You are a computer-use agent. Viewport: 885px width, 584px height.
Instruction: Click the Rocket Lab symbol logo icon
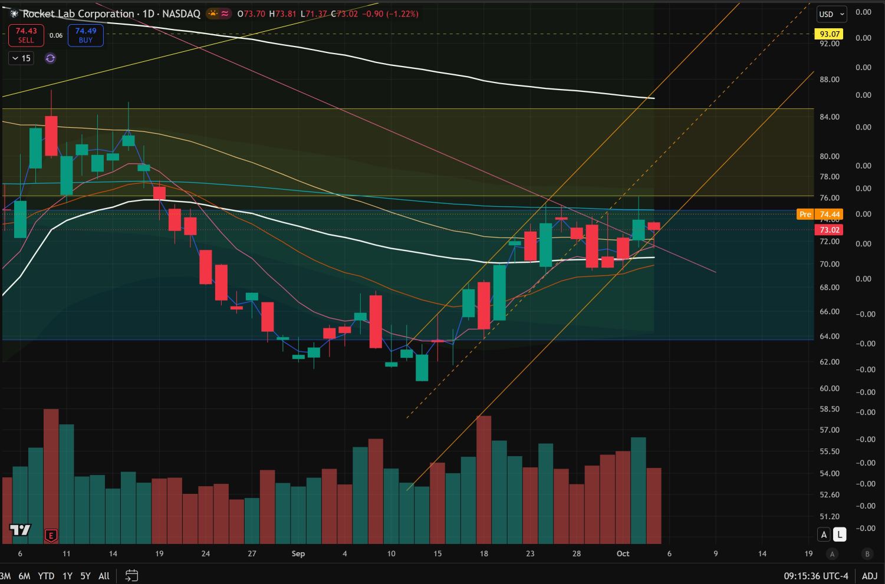click(15, 14)
